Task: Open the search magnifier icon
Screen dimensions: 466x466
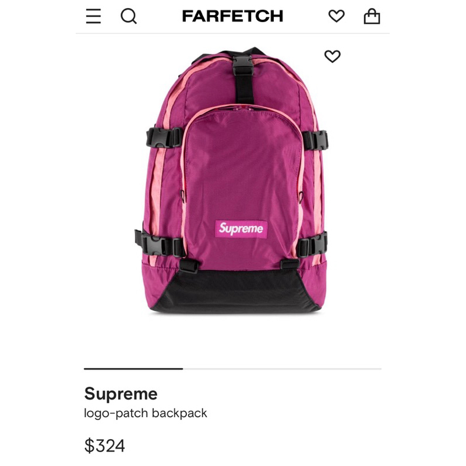Action: pos(129,16)
